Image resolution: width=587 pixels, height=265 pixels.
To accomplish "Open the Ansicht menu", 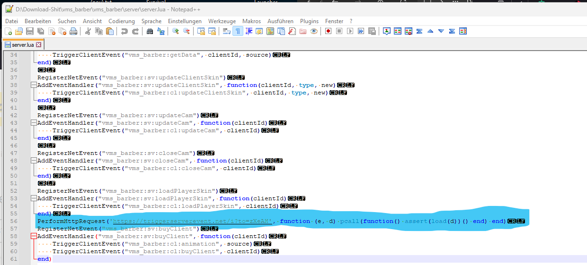I will click(92, 21).
